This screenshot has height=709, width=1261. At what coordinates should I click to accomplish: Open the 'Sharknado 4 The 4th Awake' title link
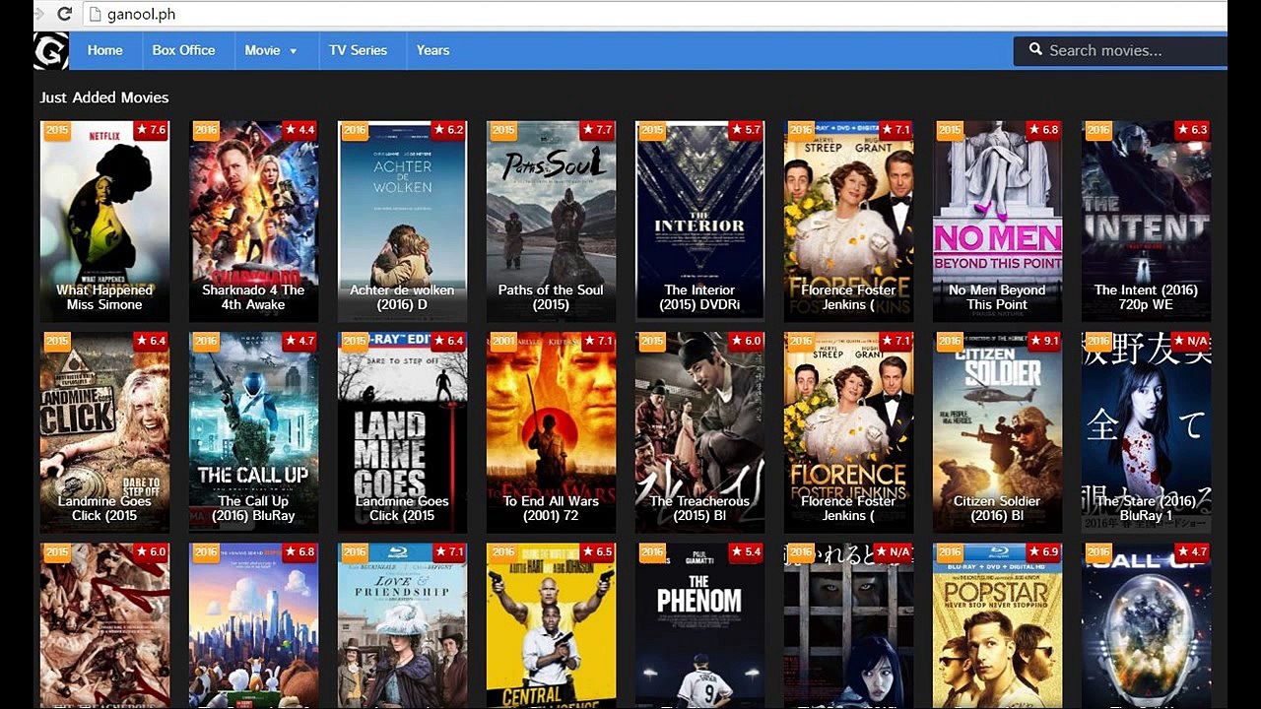click(x=253, y=297)
